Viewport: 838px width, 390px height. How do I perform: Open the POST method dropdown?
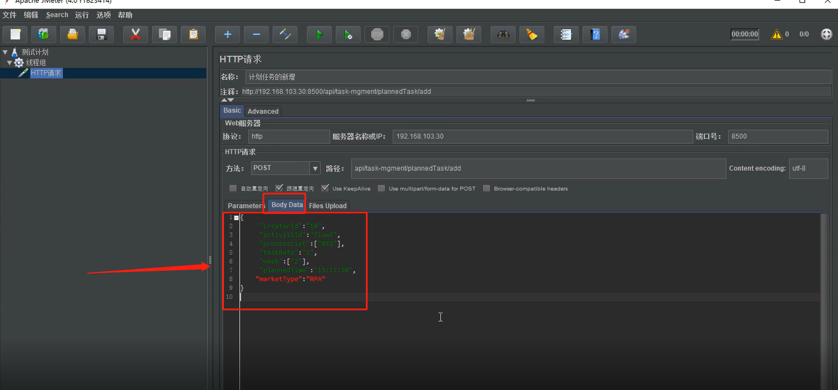315,168
